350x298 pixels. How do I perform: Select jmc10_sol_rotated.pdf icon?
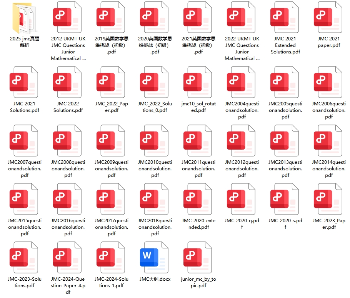pos(198,82)
